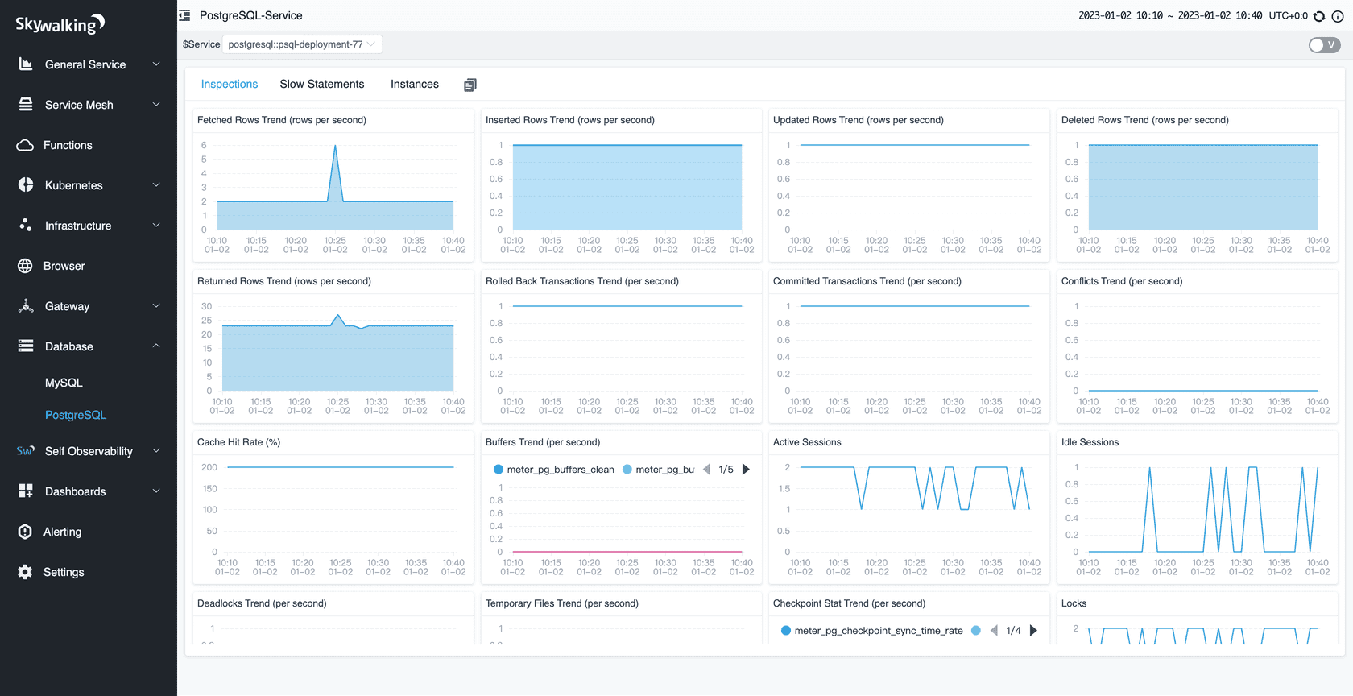Image resolution: width=1353 pixels, height=696 pixels.
Task: Open Browser monitoring in the sidebar
Action: click(64, 266)
